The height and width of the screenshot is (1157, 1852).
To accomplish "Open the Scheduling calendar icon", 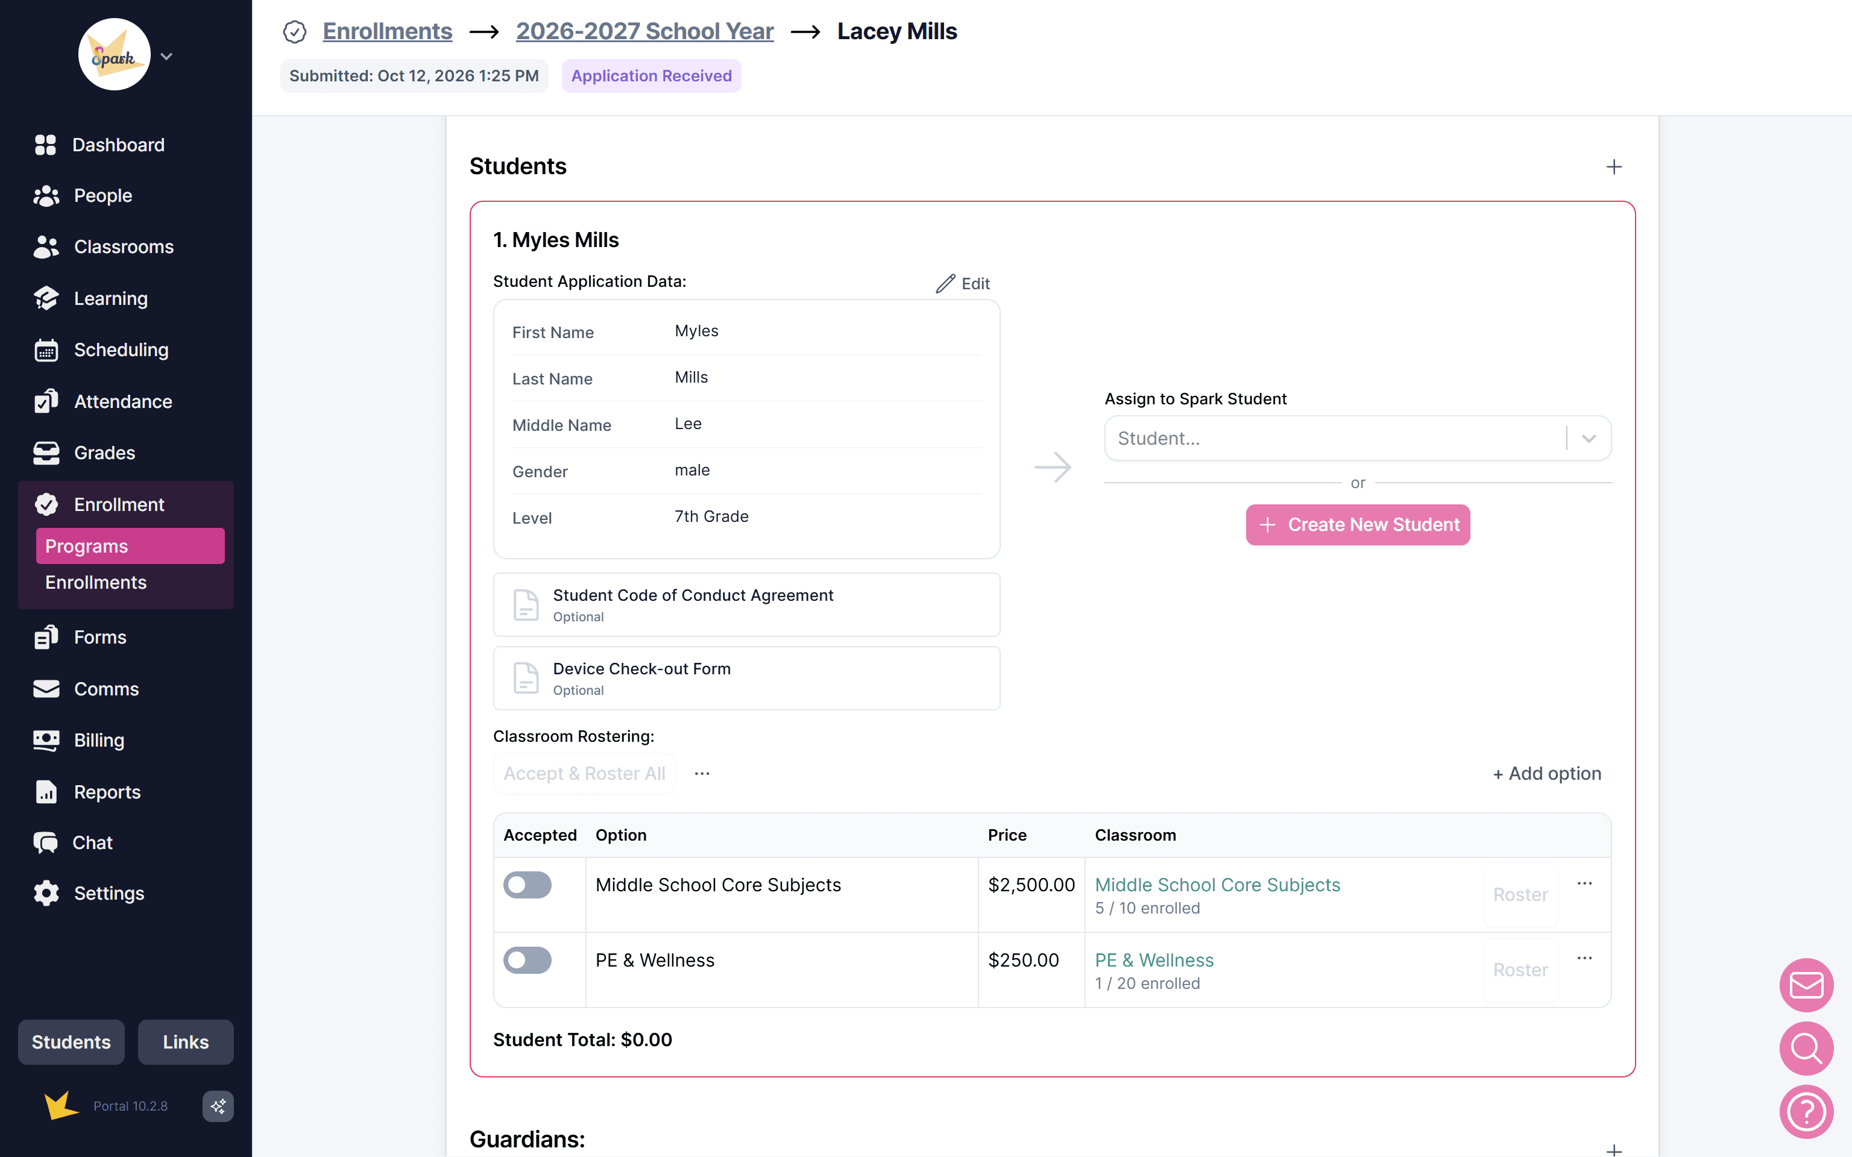I will click(x=46, y=350).
